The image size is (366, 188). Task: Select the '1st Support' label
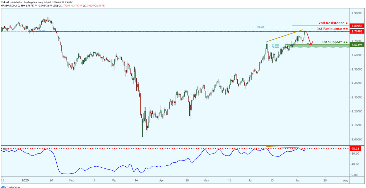(335, 42)
